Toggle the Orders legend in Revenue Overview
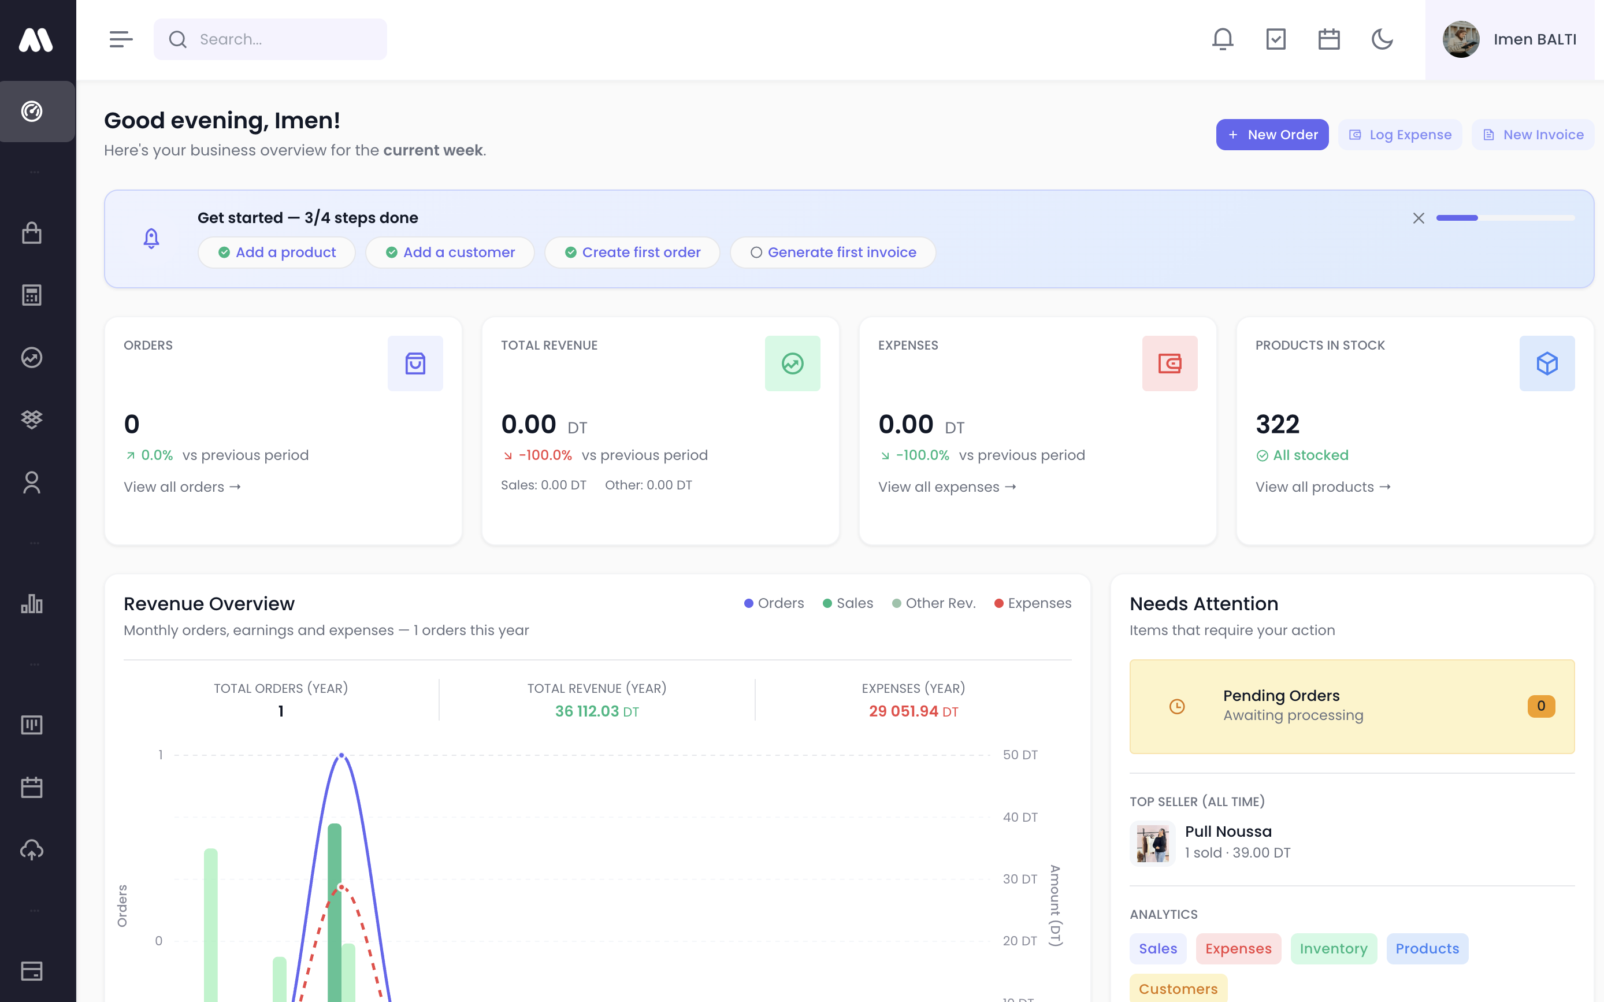 click(x=774, y=603)
